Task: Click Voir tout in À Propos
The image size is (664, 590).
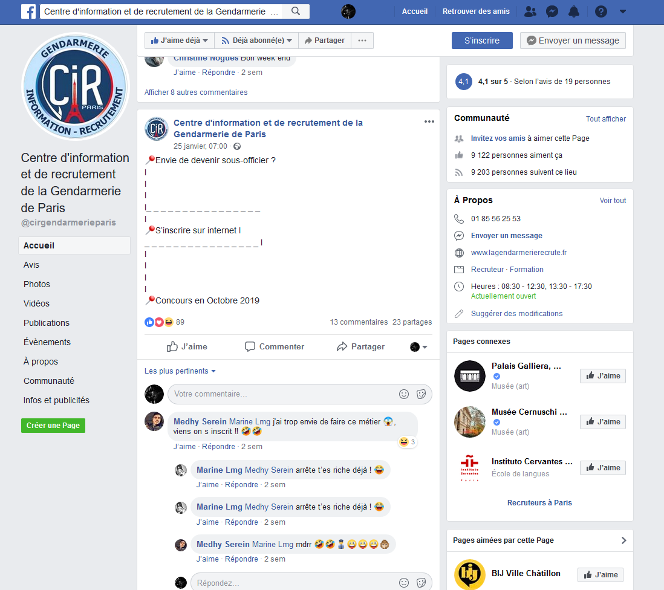Action: tap(613, 201)
